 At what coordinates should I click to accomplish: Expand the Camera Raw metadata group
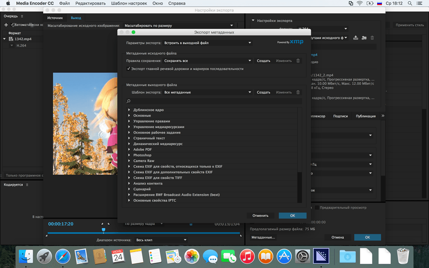coord(129,161)
